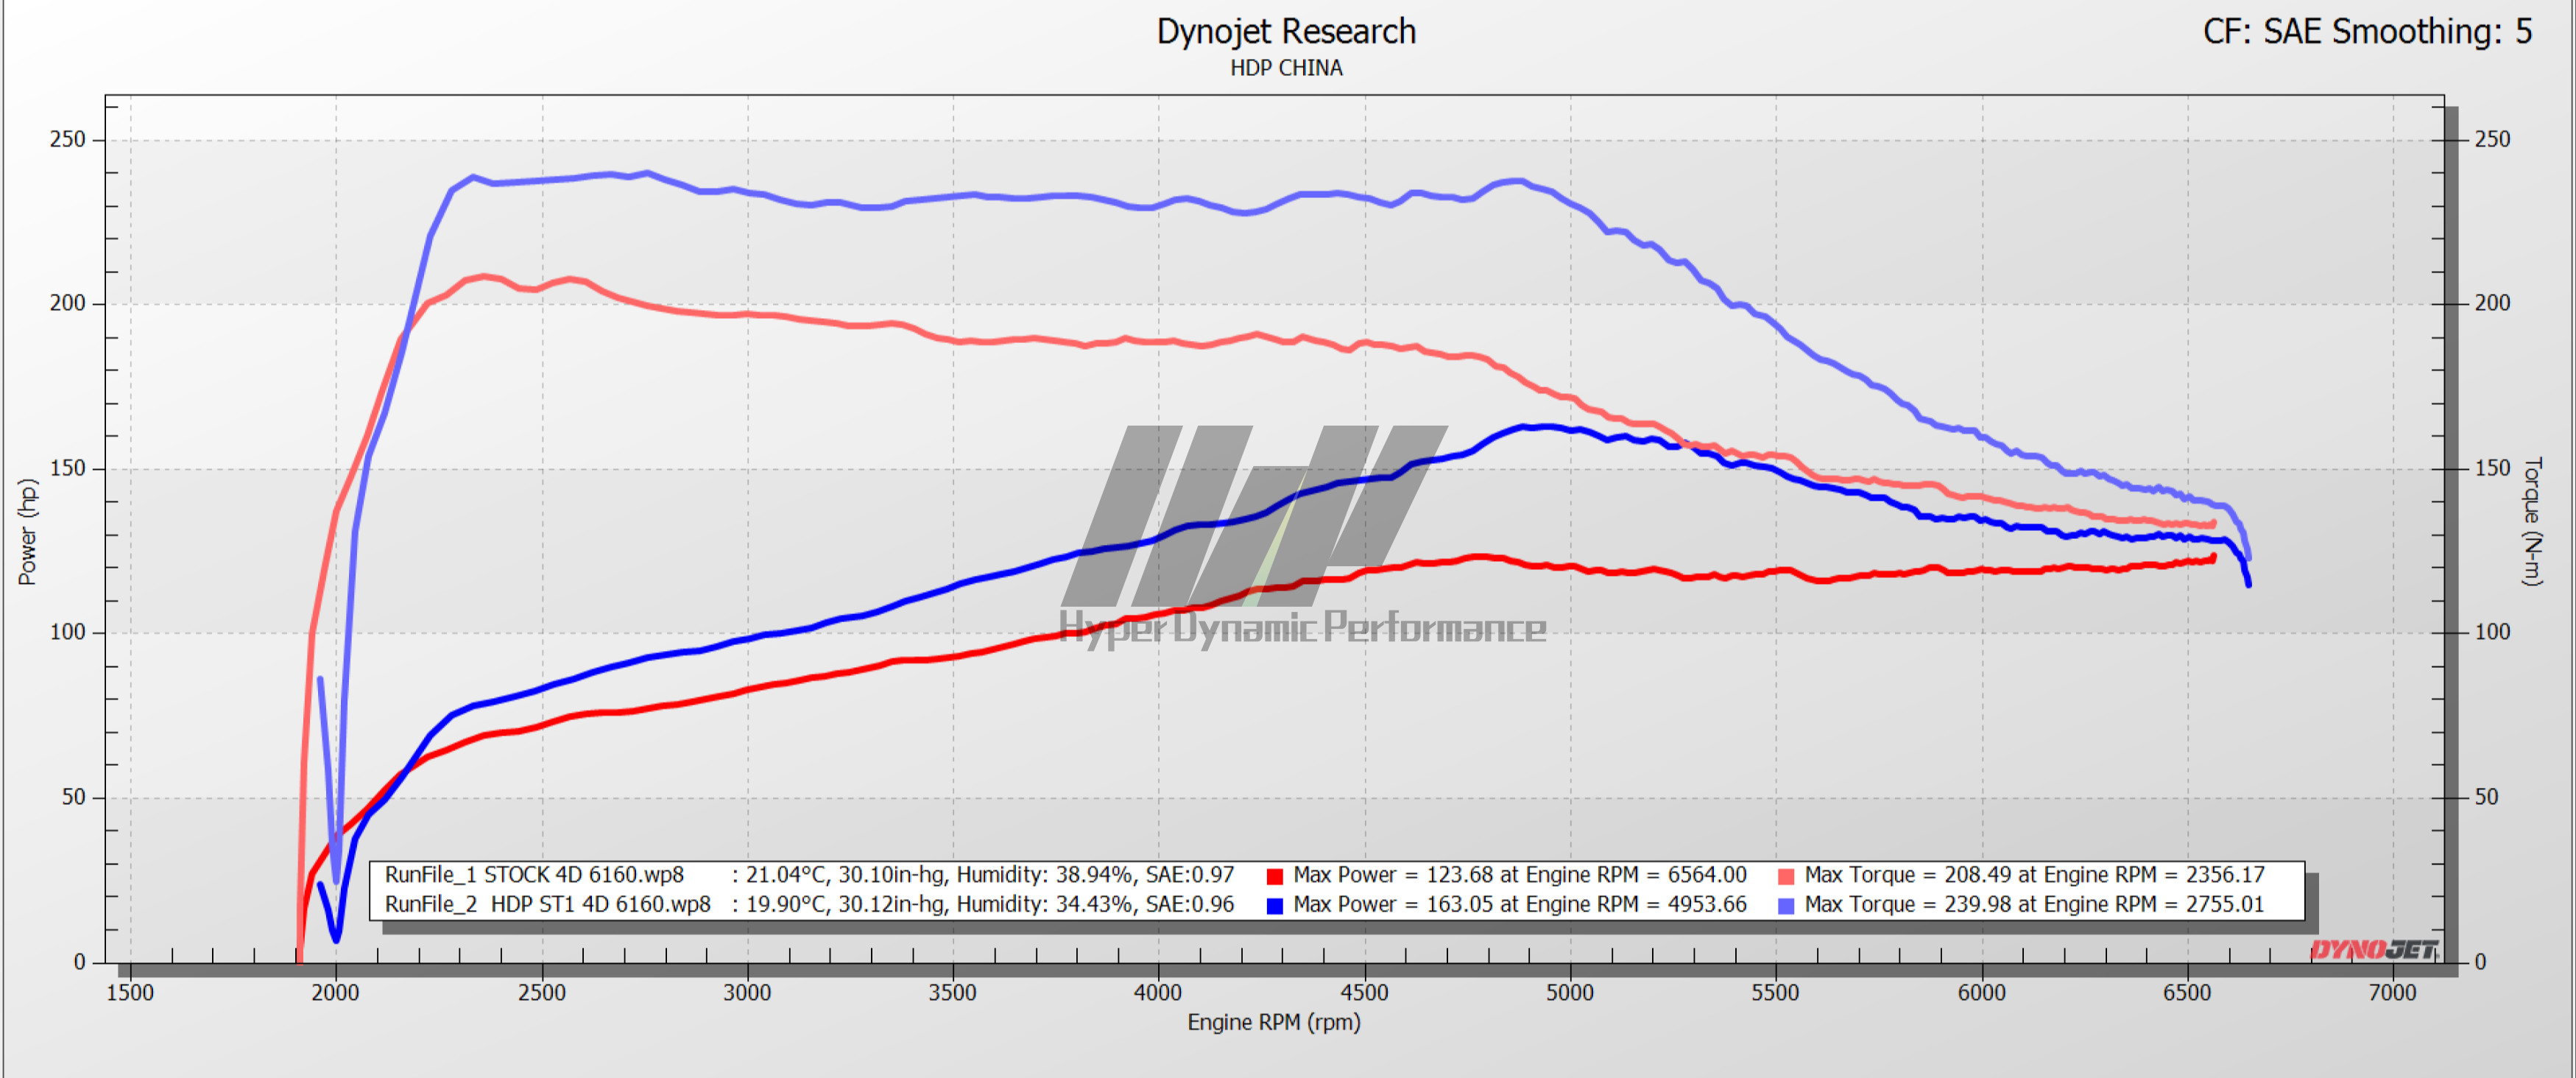Click red Max Power 123.68 color swatch

coord(1274,877)
